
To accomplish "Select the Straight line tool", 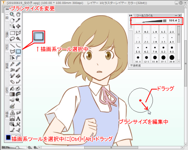I will pyautogui.click(x=12, y=45).
